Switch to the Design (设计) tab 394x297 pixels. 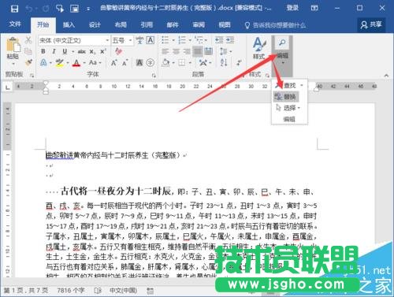[95, 25]
